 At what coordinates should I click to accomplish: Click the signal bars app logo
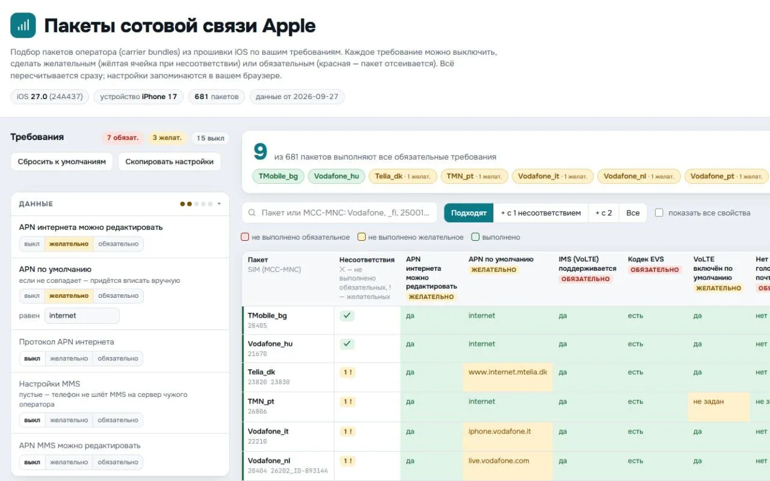click(x=23, y=25)
